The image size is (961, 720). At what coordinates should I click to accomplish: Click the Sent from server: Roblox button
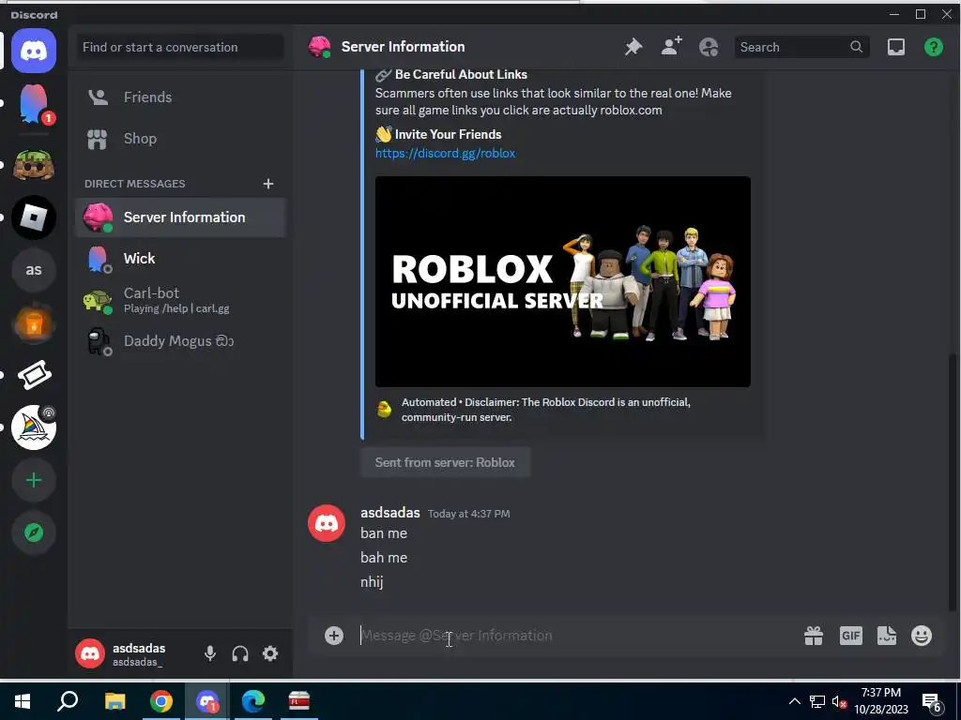[x=445, y=462]
